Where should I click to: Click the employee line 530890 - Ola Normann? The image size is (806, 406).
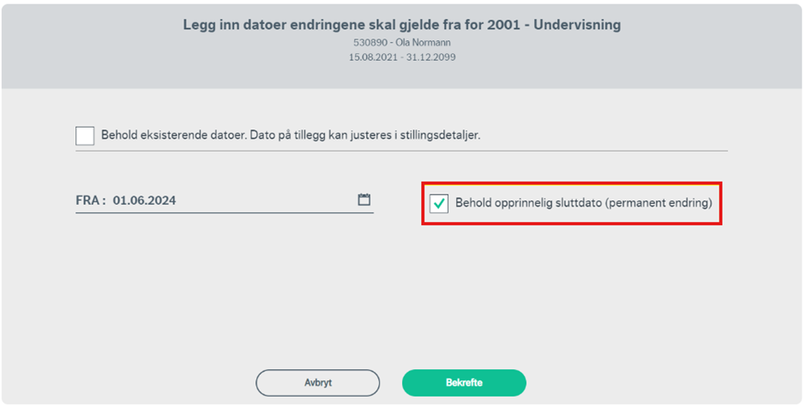[402, 42]
